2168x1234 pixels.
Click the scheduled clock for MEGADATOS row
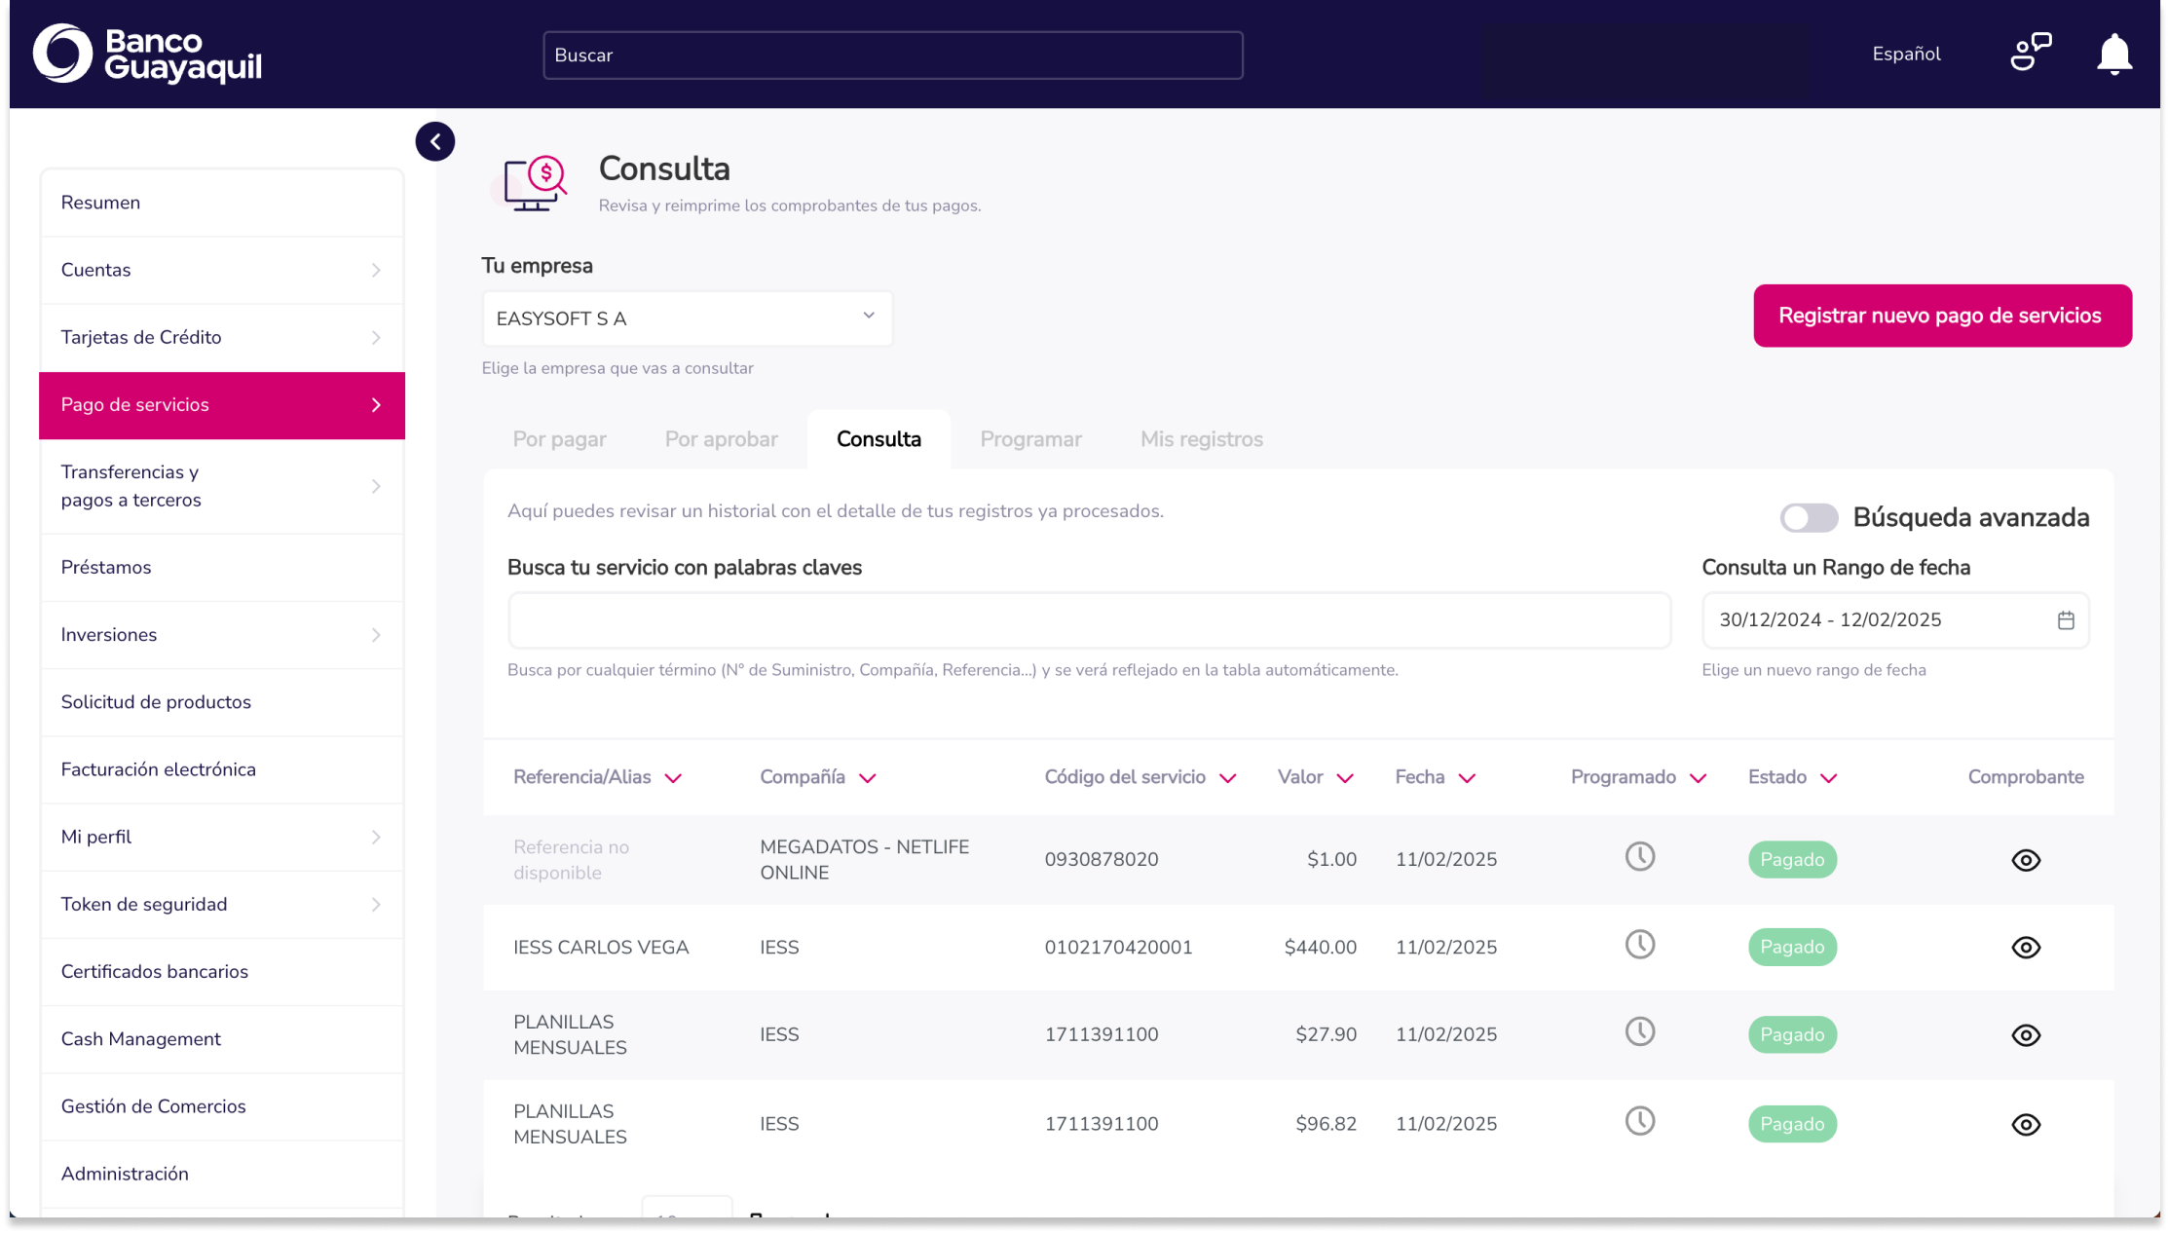tap(1640, 857)
